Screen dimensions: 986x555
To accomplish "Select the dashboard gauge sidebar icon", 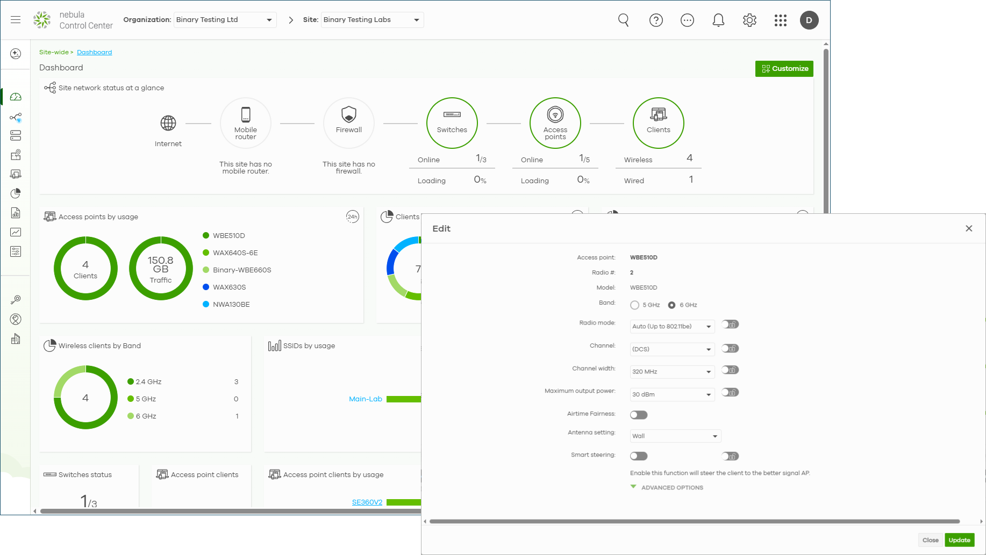I will point(16,97).
